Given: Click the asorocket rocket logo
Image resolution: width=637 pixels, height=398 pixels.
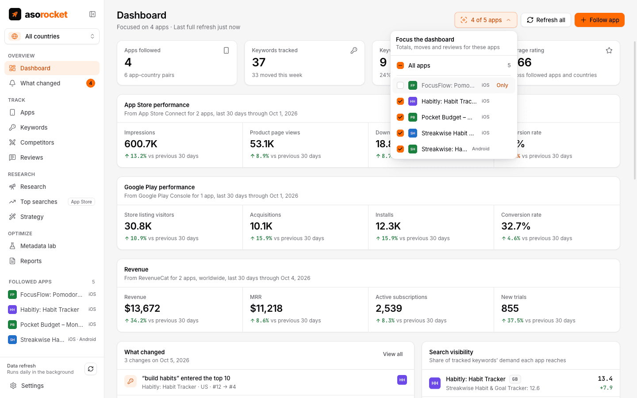Looking at the screenshot, I should coord(15,14).
